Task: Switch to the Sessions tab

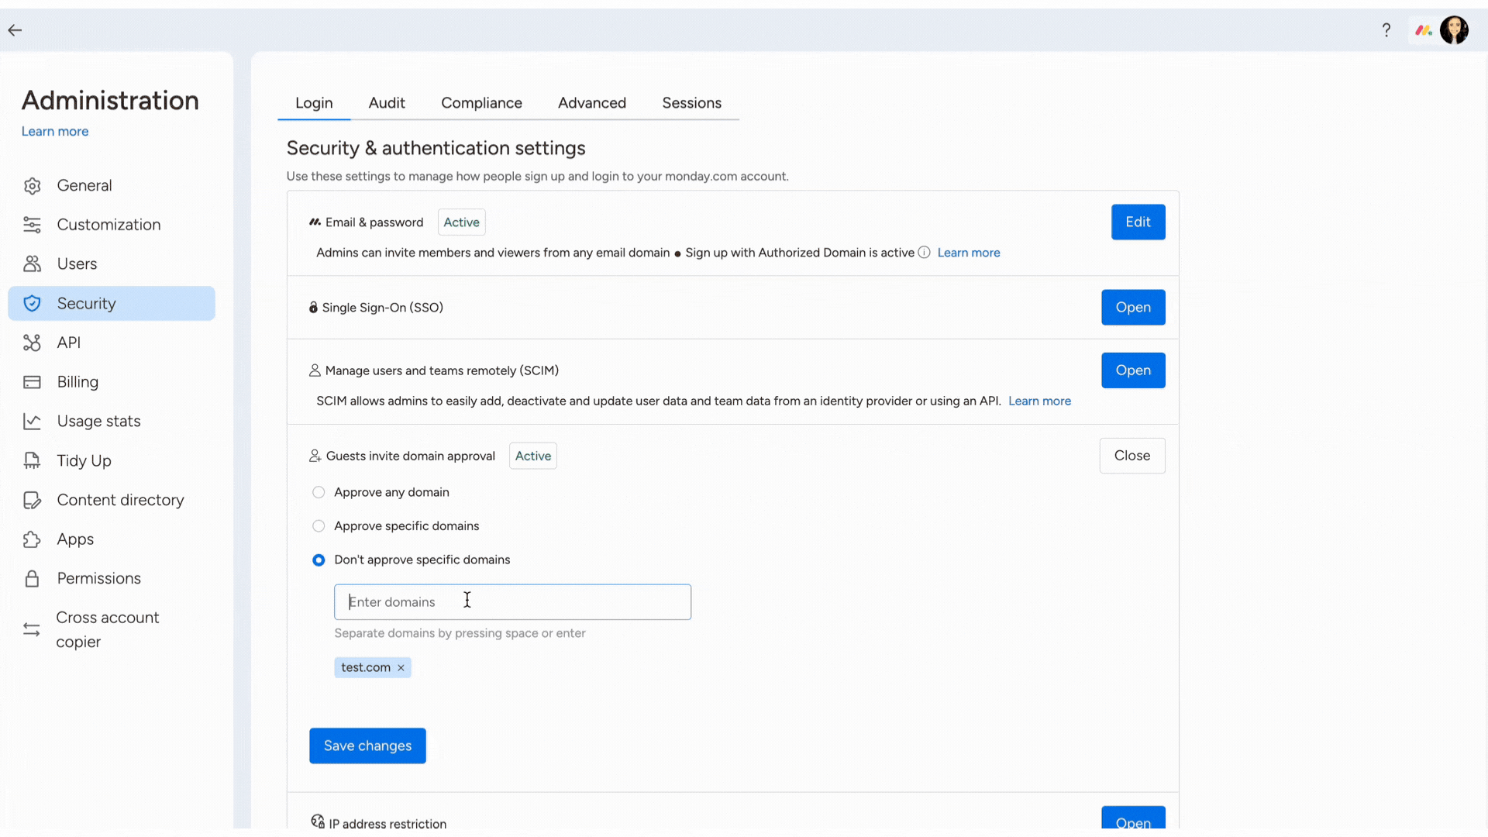Action: 691,102
